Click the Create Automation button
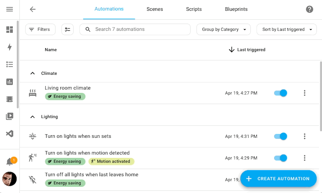Image resolution: width=322 pixels, height=193 pixels. 278,179
